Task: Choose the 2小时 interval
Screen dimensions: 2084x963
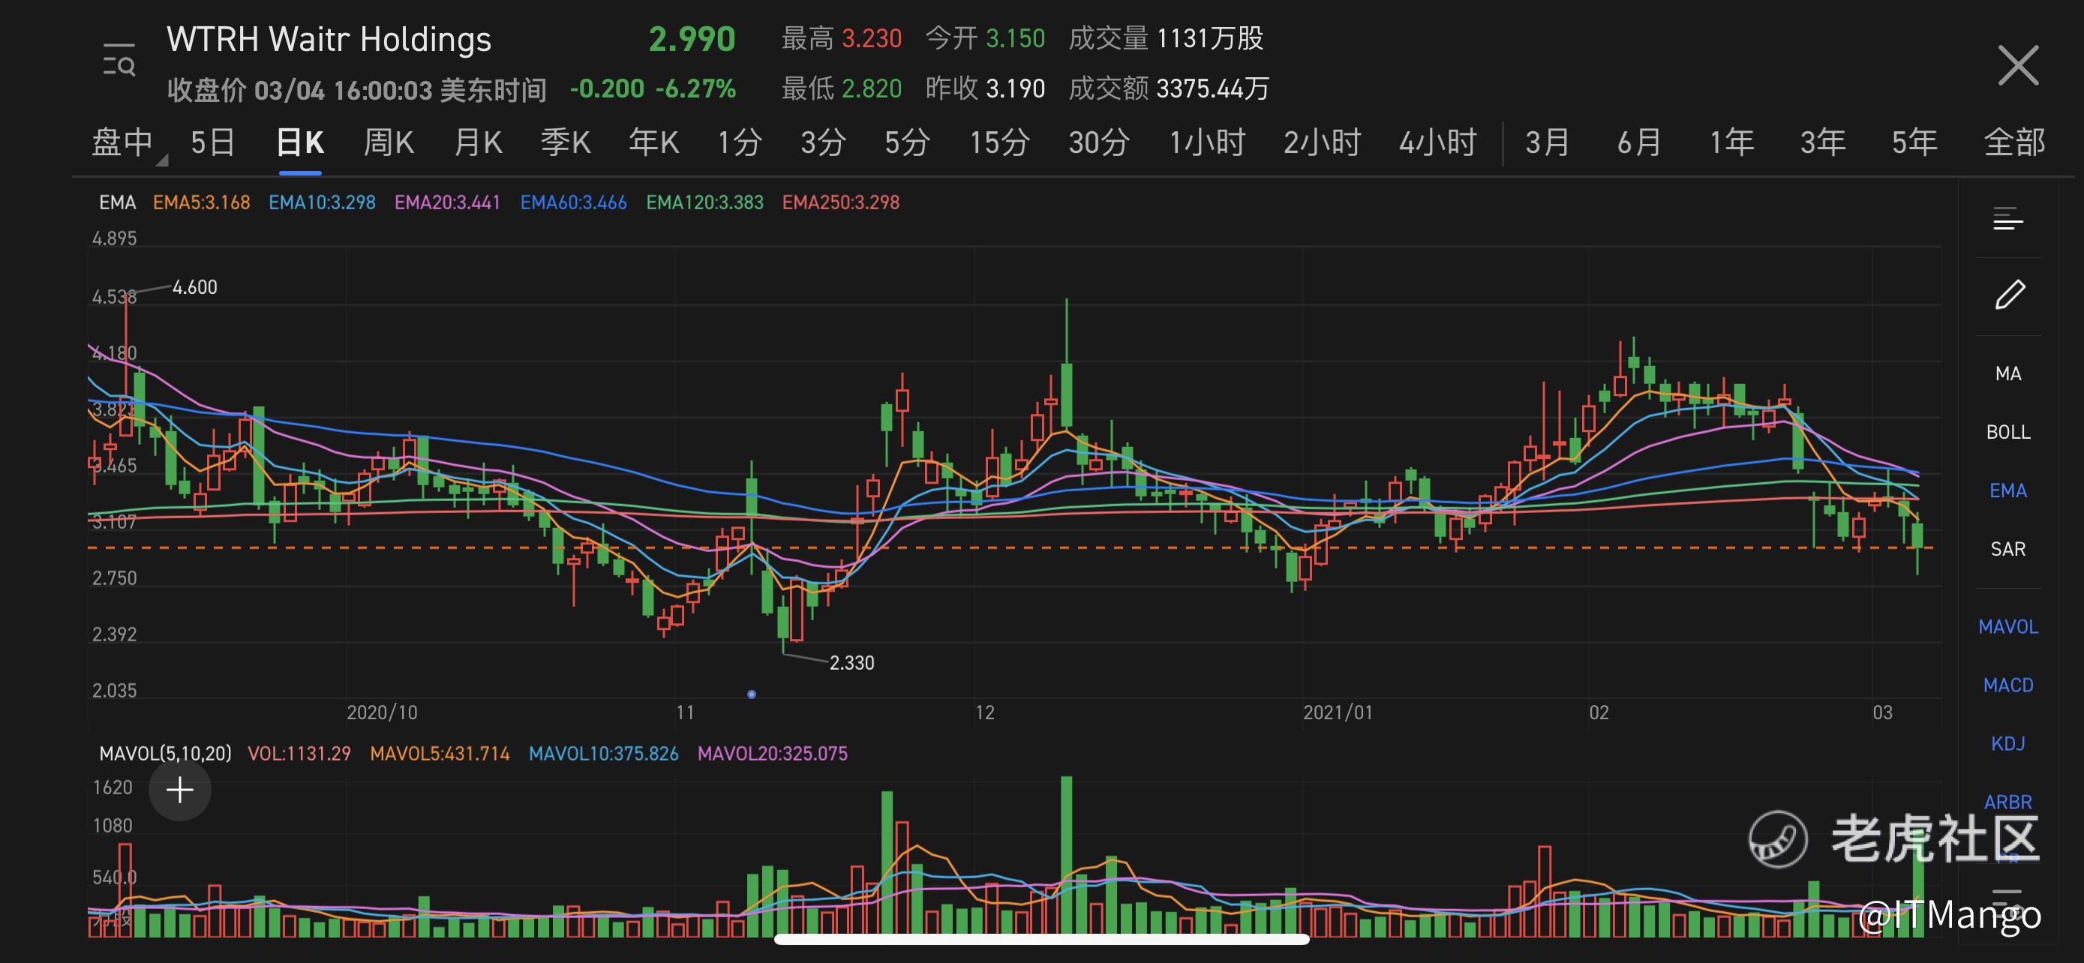Action: [1322, 143]
